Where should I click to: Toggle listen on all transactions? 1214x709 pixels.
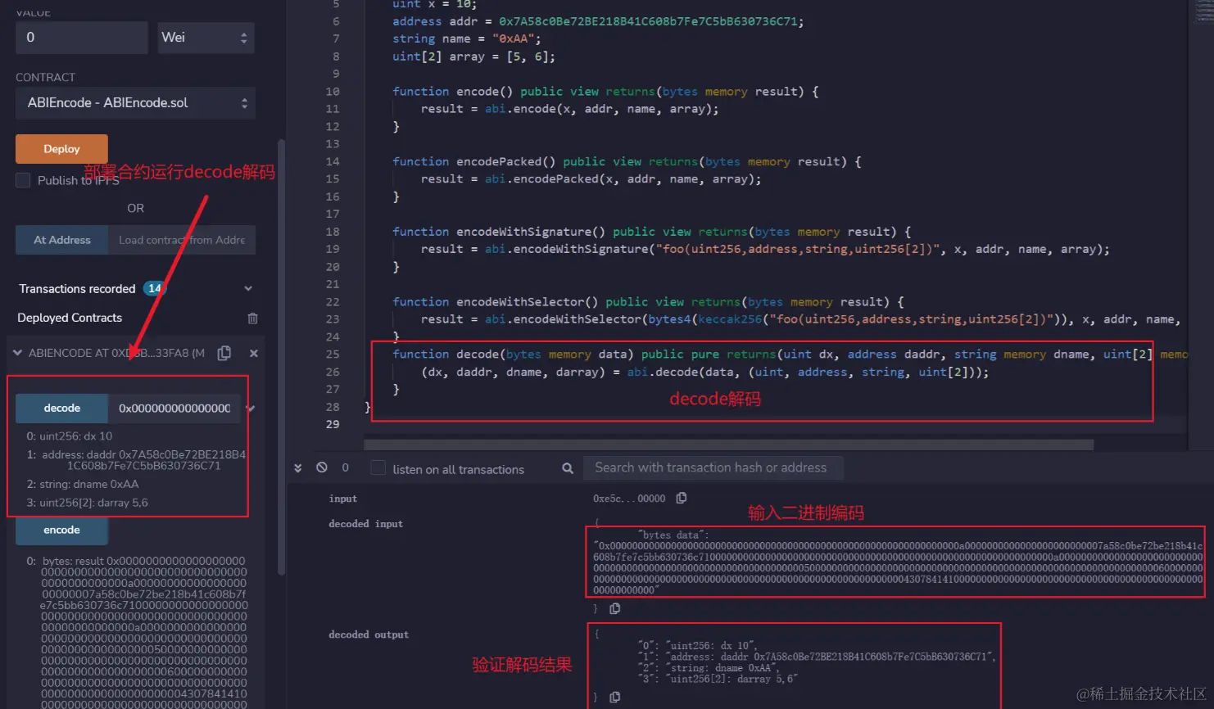pyautogui.click(x=378, y=468)
